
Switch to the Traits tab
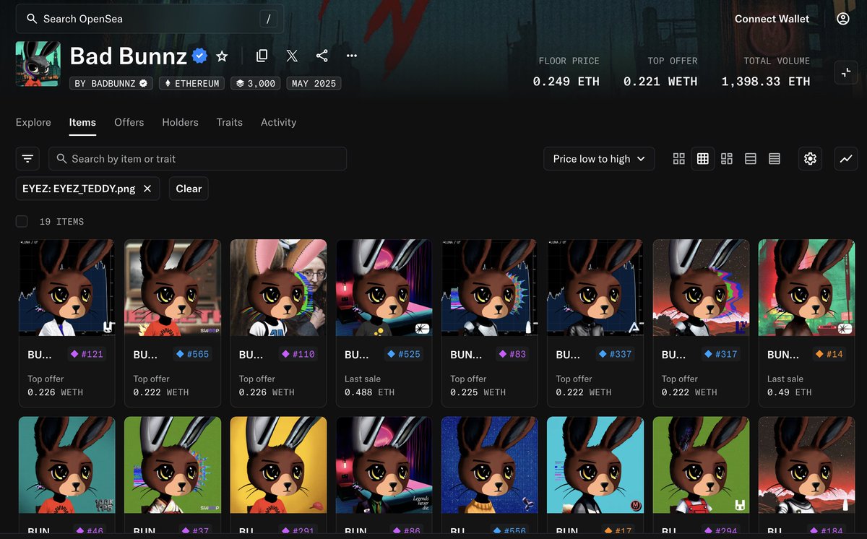tap(229, 122)
